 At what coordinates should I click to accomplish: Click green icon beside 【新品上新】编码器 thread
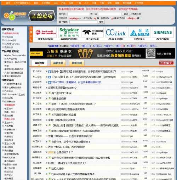coord(50,125)
